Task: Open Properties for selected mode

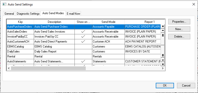Action: point(179,22)
